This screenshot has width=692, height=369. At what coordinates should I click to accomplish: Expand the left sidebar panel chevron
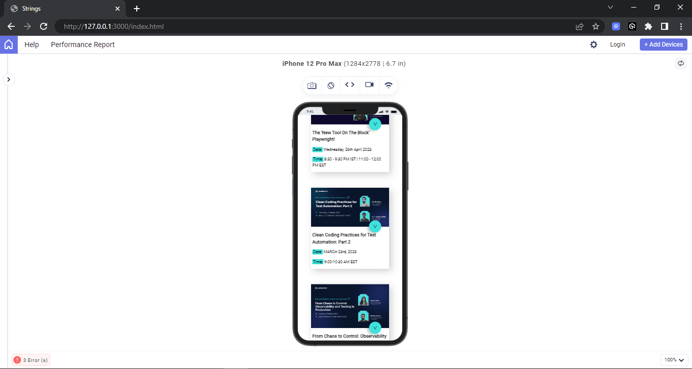pyautogui.click(x=9, y=79)
